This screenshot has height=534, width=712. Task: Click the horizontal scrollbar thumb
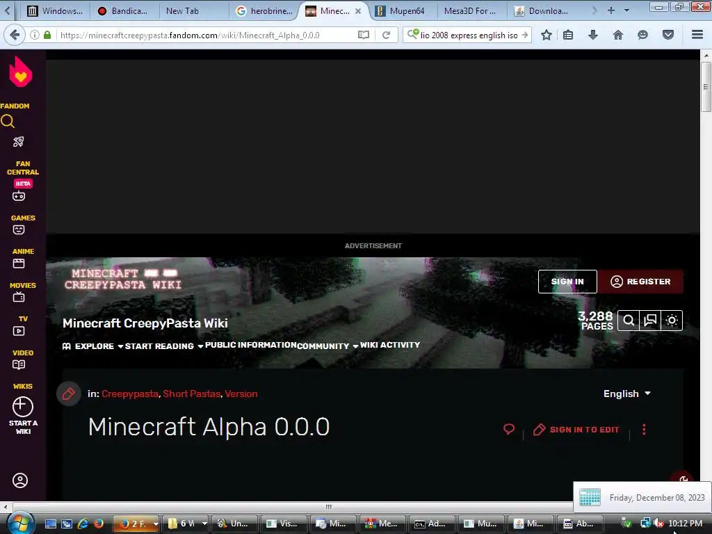(328, 506)
